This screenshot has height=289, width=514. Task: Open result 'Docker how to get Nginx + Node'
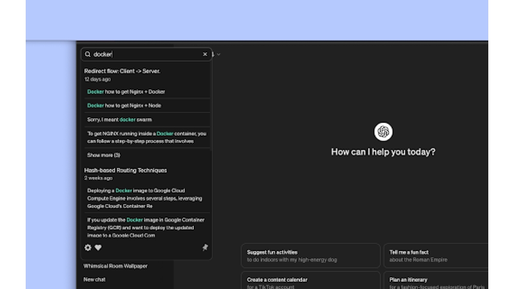[x=147, y=105]
